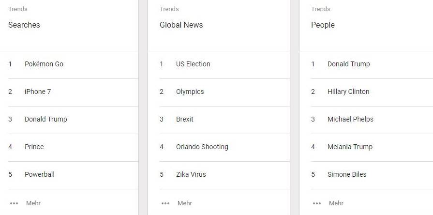Open the Brexit news entry

coord(224,120)
